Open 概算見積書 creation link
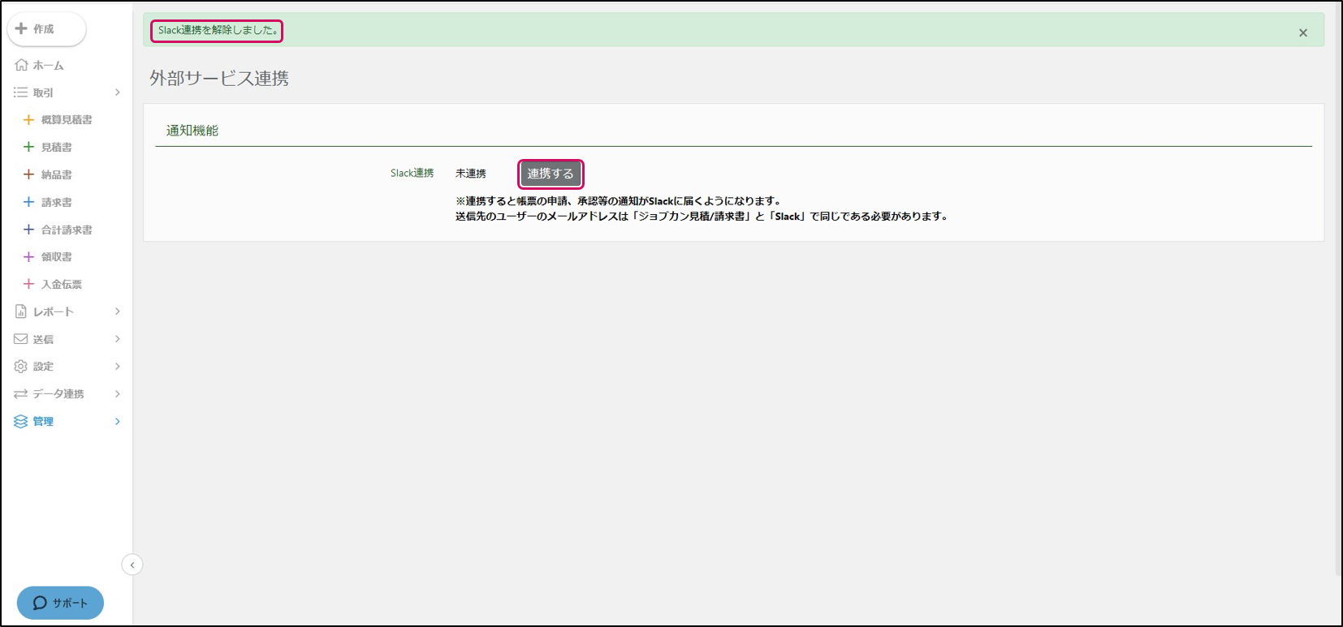 [67, 120]
